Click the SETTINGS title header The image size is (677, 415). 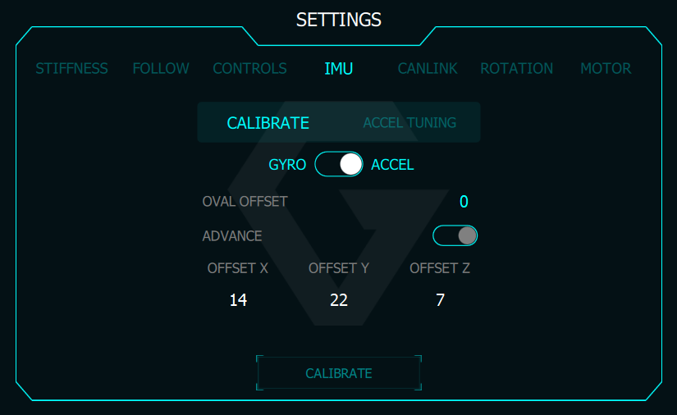[x=339, y=20]
